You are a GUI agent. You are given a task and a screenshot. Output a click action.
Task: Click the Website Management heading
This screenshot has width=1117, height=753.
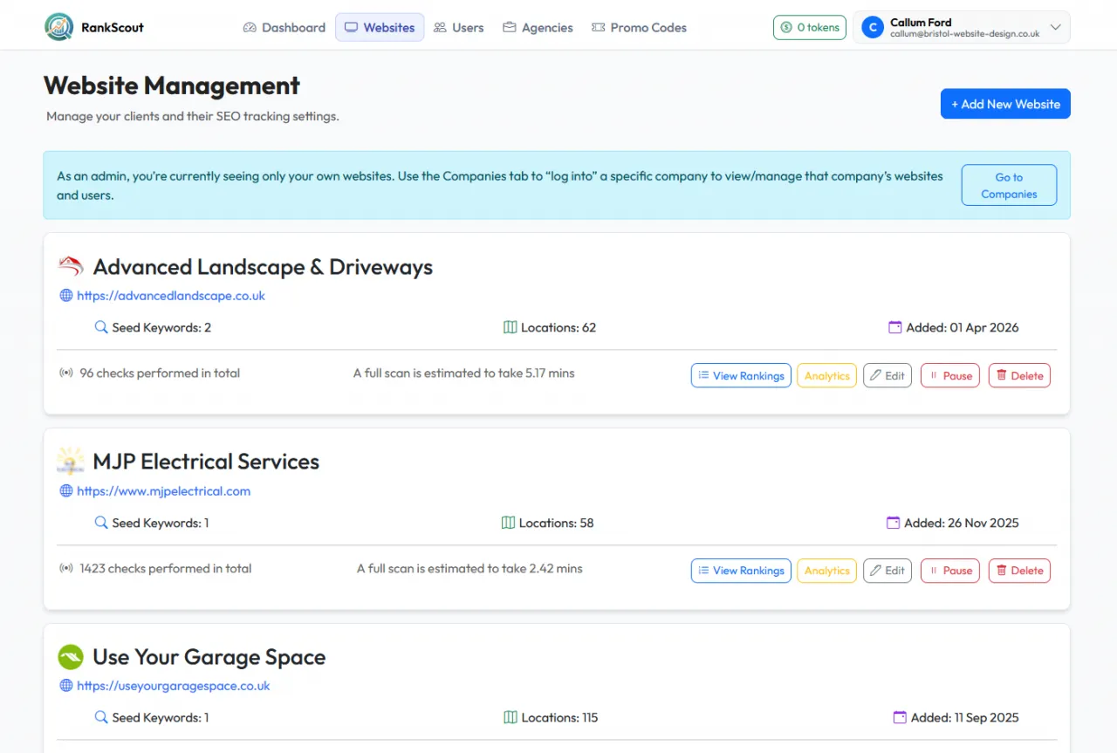click(172, 86)
